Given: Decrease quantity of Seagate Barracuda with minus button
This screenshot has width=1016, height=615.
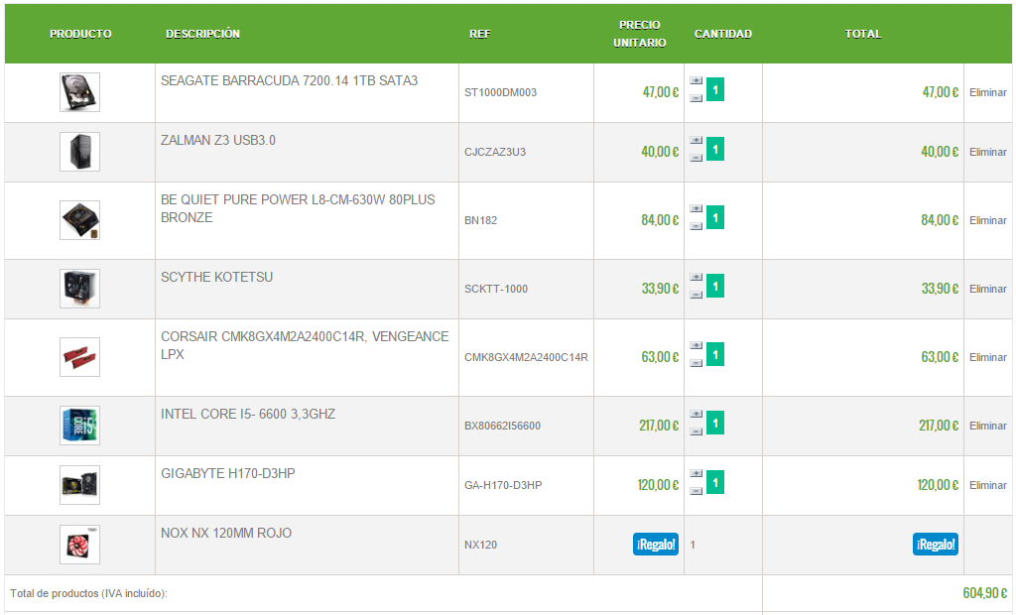Looking at the screenshot, I should pyautogui.click(x=696, y=98).
